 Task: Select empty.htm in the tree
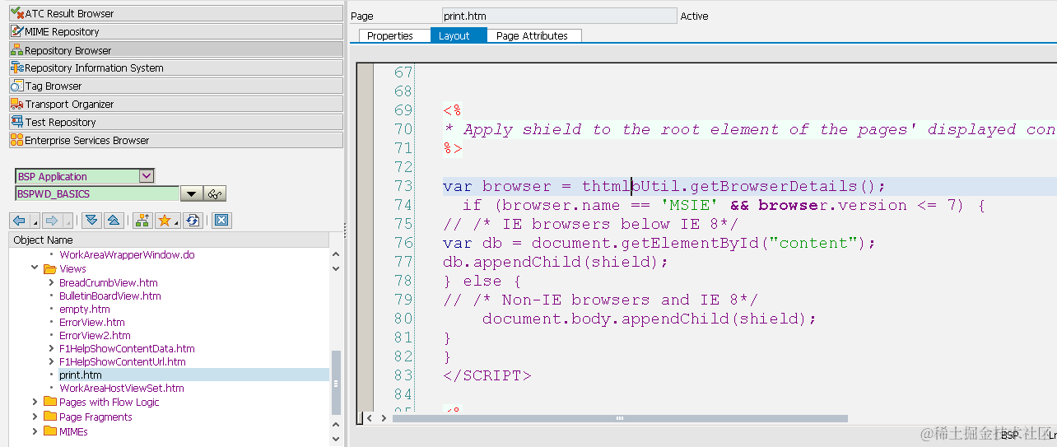coord(85,309)
